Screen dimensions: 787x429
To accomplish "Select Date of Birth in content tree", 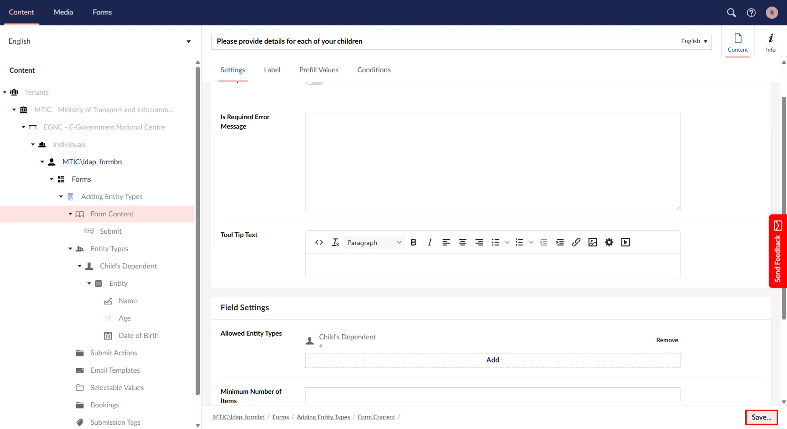I will tap(138, 336).
